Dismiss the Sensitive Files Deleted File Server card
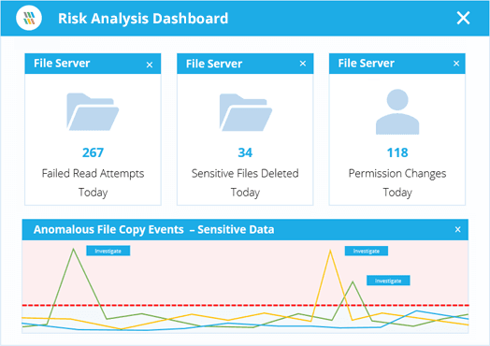Image resolution: width=490 pixels, height=346 pixels. (302, 64)
